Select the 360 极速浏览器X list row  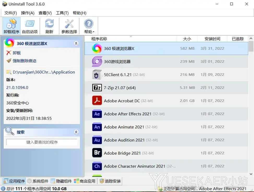[166, 48]
